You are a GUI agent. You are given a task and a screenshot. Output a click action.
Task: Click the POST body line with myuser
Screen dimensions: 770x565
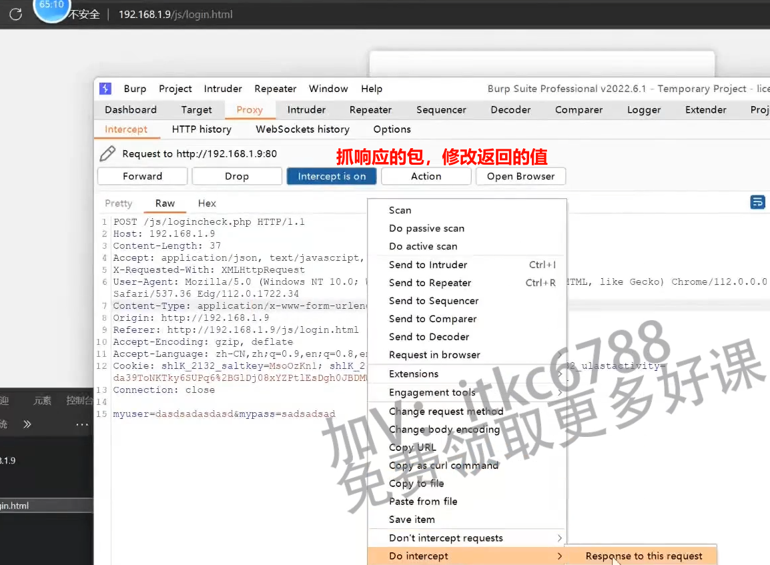[x=224, y=414]
